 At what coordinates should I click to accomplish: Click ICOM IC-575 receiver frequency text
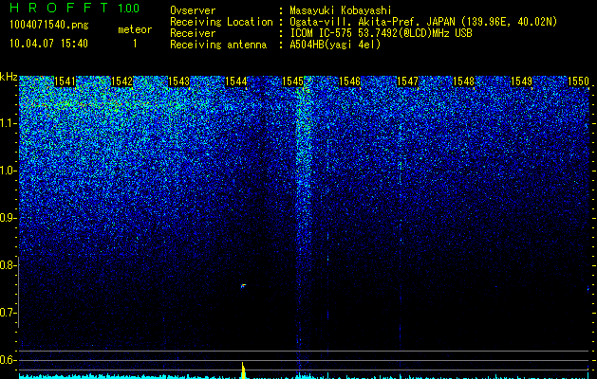[x=381, y=33]
